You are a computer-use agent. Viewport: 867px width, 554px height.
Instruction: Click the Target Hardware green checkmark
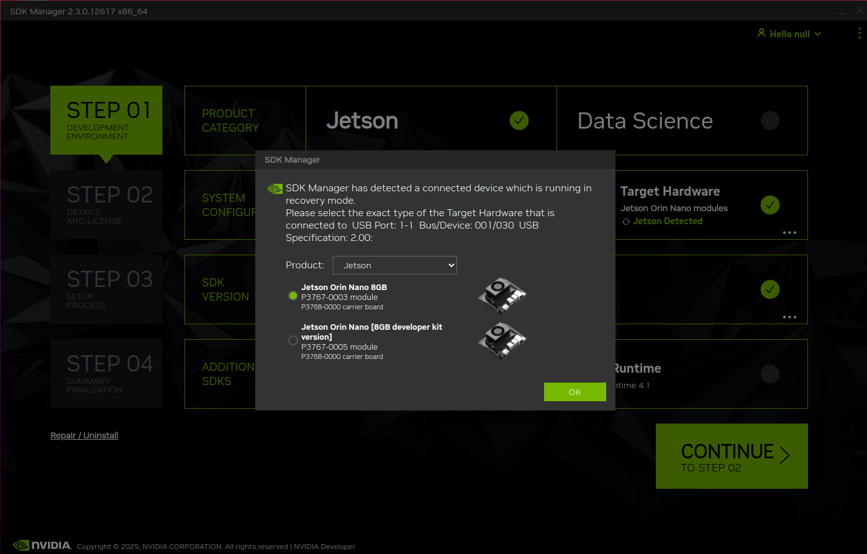click(x=770, y=205)
